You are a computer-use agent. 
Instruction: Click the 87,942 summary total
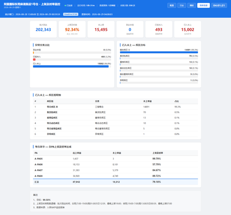click(76, 182)
